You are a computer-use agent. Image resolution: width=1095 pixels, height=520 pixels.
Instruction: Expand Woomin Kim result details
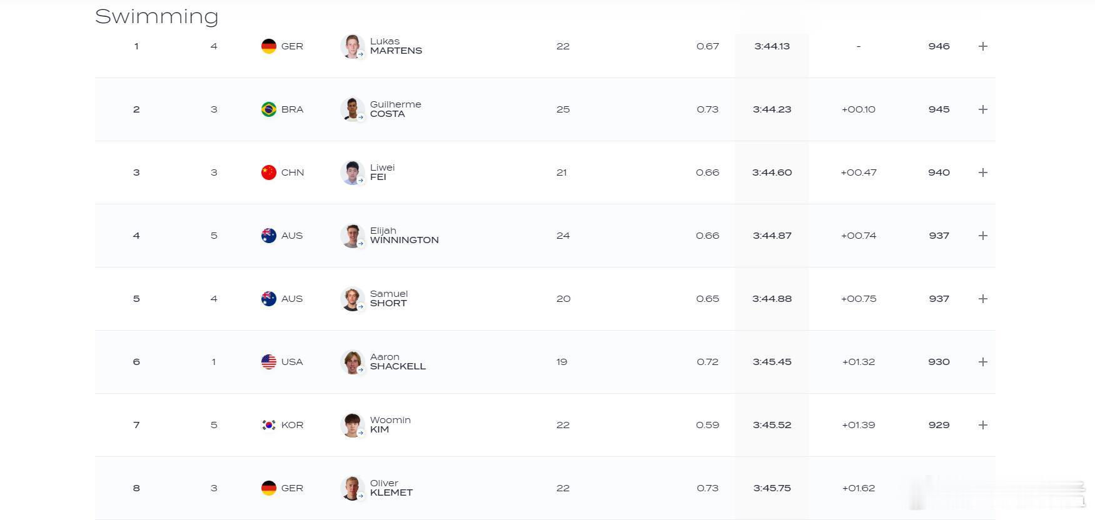pyautogui.click(x=982, y=425)
